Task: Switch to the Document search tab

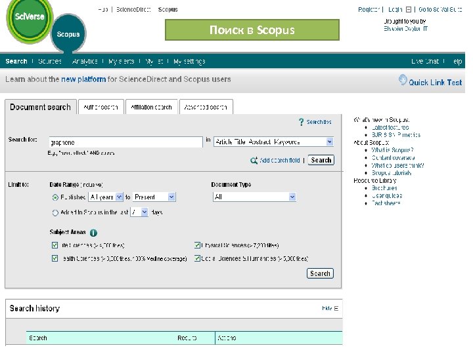Action: coord(41,107)
